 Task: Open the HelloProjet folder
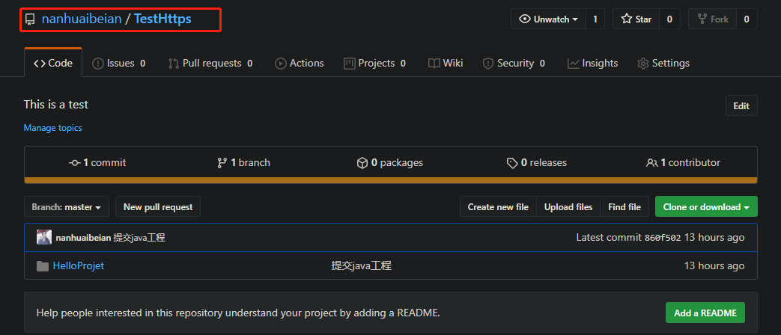[x=78, y=266]
